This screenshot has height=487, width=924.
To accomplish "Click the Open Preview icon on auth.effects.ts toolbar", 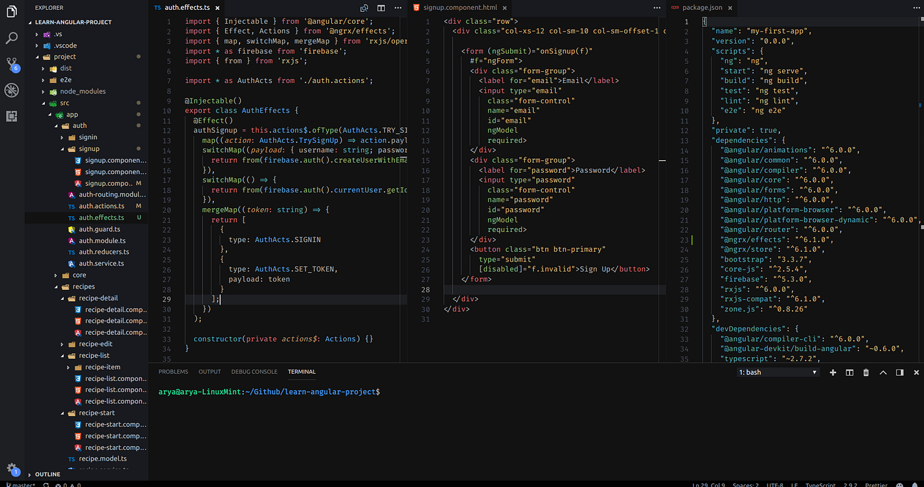I will click(x=364, y=7).
